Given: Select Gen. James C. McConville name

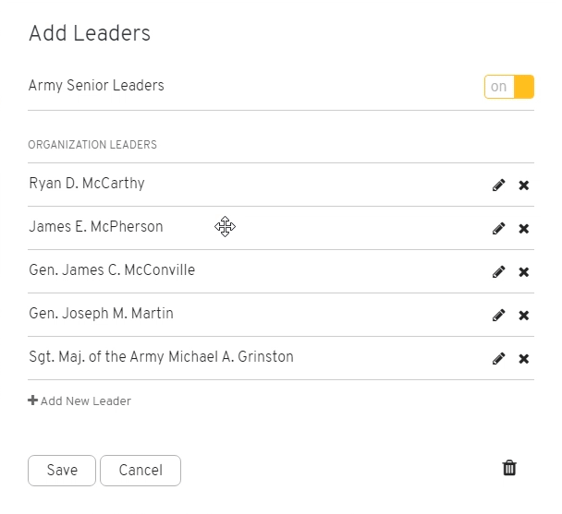Looking at the screenshot, I should pos(112,269).
